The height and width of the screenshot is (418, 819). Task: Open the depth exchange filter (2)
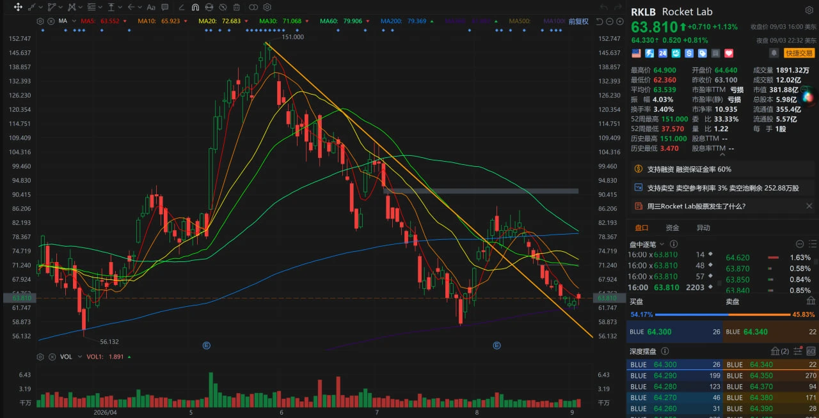tap(780, 352)
